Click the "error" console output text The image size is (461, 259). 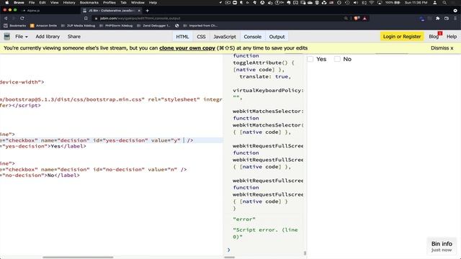pyautogui.click(x=244, y=219)
